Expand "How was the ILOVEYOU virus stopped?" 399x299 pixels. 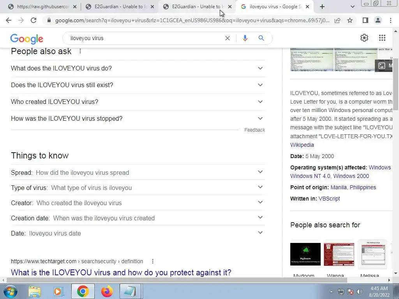(x=138, y=118)
